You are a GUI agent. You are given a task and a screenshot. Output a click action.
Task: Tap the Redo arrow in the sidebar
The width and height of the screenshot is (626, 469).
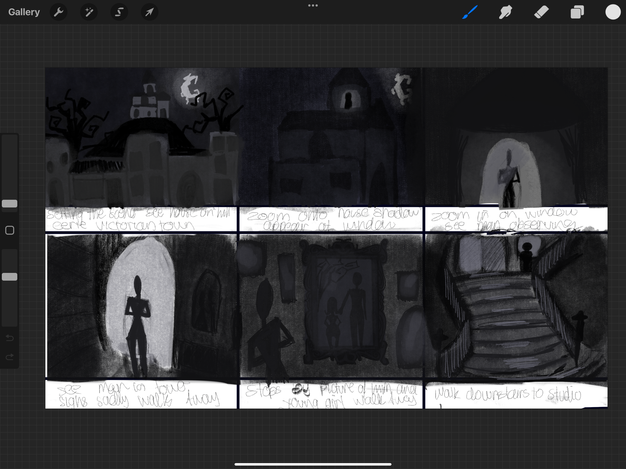pos(9,357)
